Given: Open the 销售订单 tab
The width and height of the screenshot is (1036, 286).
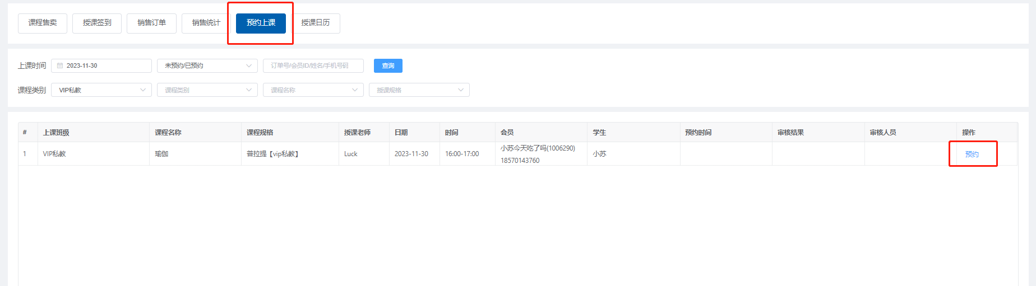Looking at the screenshot, I should pos(151,23).
